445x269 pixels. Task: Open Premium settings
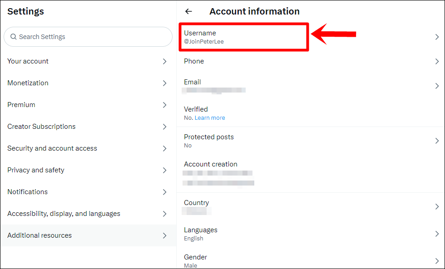(86, 104)
